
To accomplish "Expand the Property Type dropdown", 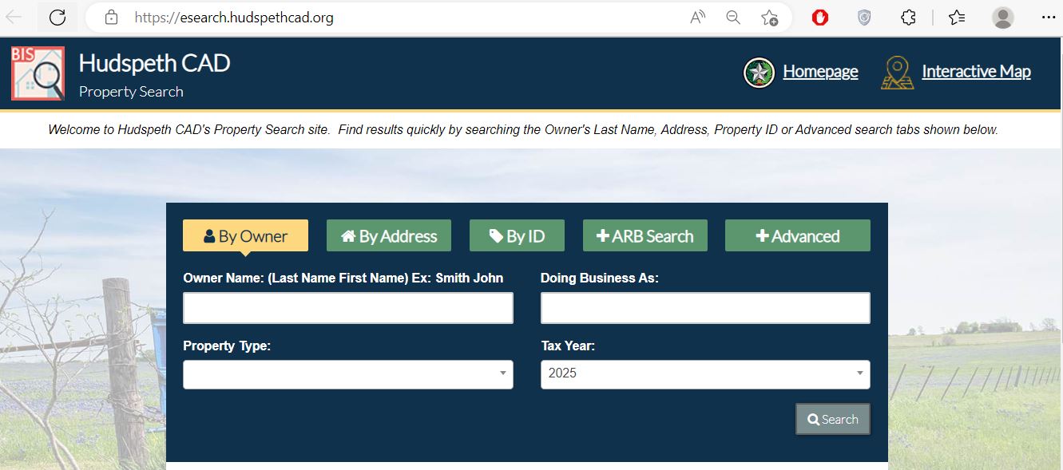I will click(x=347, y=374).
